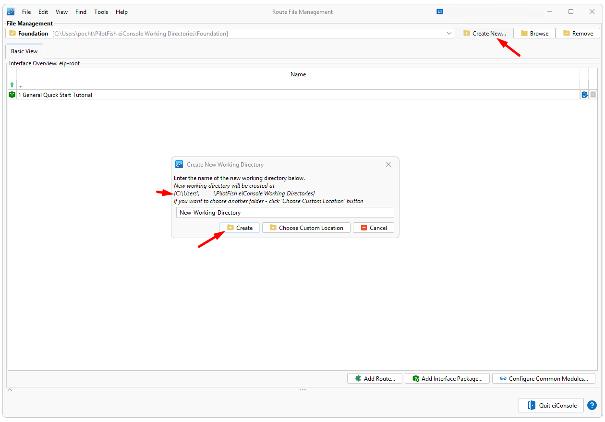Cancel the new working directory dialog

pyautogui.click(x=374, y=228)
